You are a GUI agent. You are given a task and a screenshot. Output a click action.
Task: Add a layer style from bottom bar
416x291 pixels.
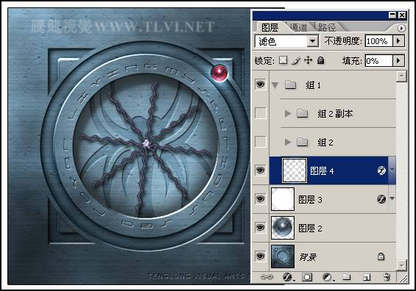(x=288, y=277)
